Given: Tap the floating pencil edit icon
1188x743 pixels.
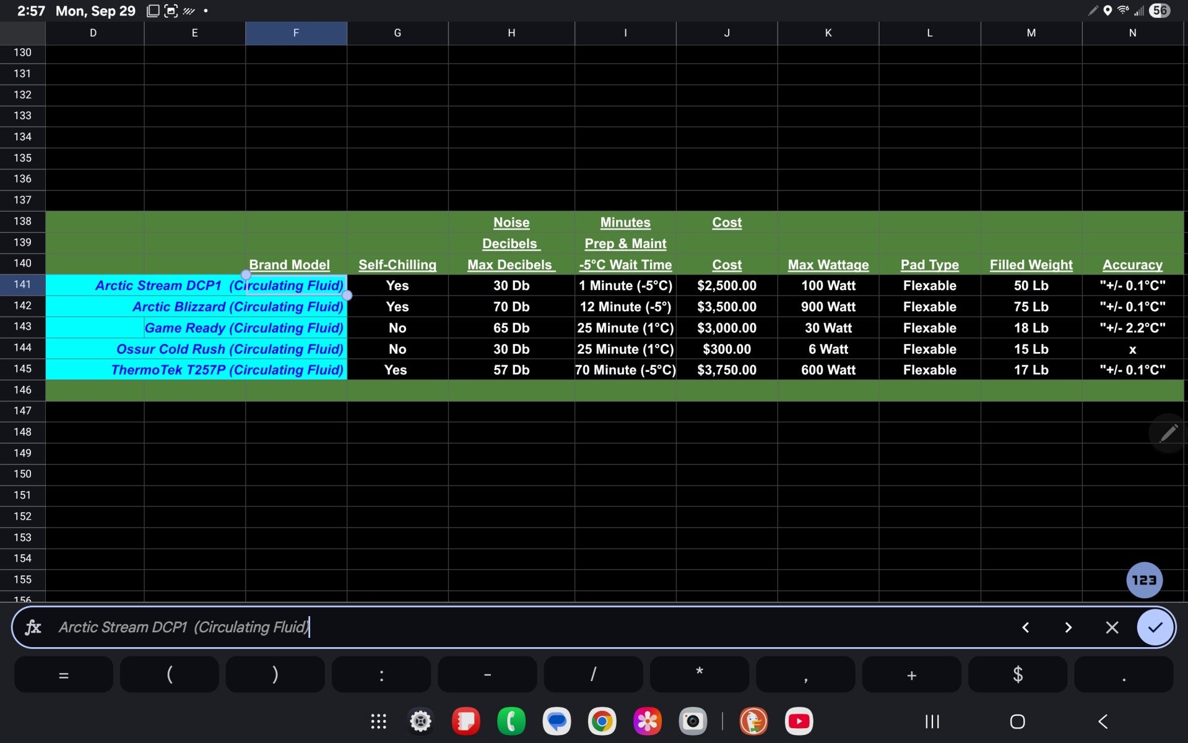Looking at the screenshot, I should (x=1168, y=433).
